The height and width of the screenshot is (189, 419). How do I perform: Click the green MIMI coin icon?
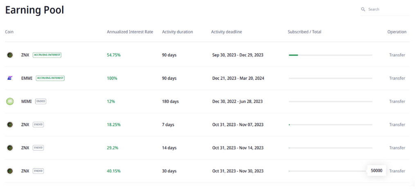click(10, 101)
